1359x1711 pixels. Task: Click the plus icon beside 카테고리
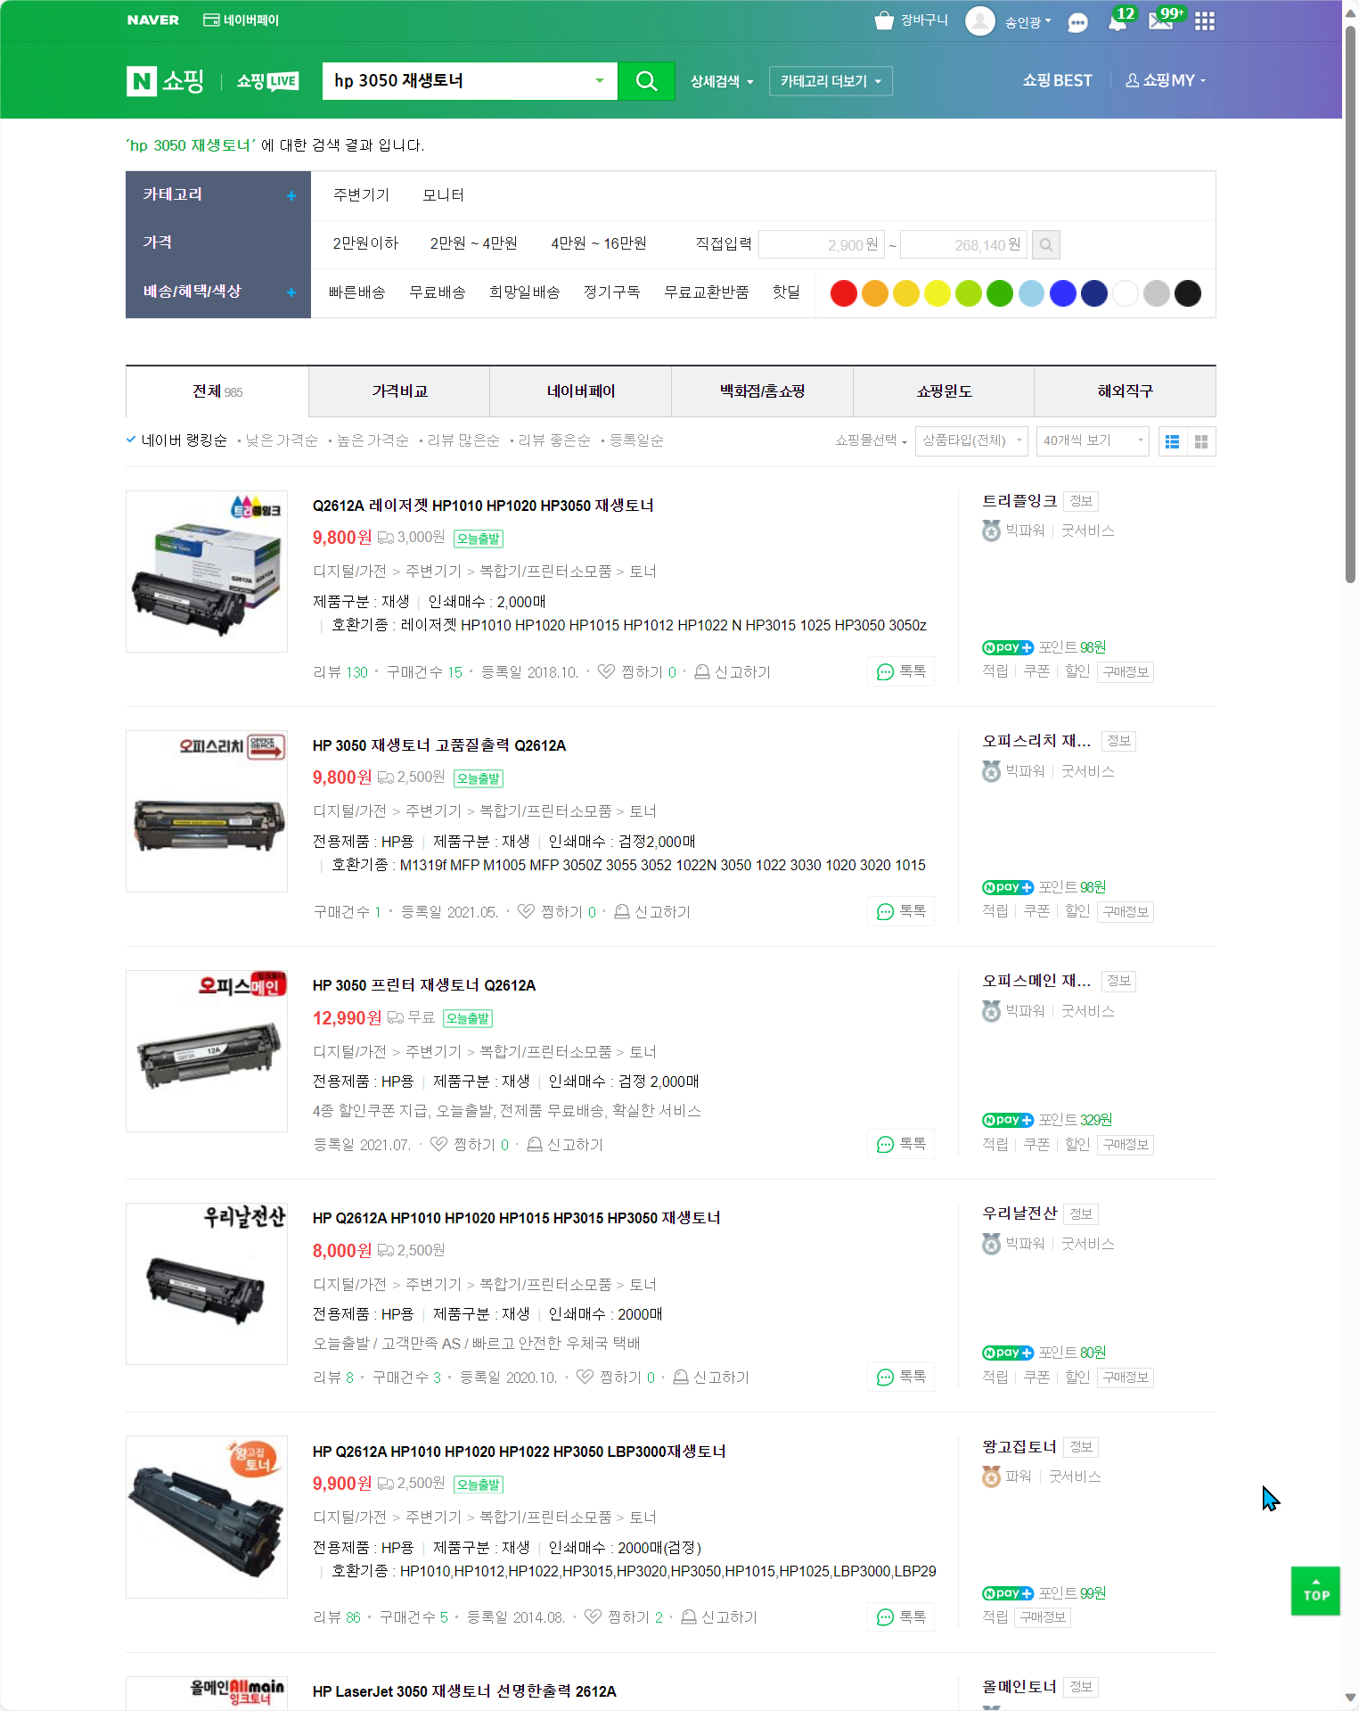click(291, 195)
